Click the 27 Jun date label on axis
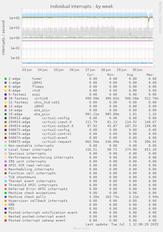Screen dimensions: 163x232 coord(90,70)
